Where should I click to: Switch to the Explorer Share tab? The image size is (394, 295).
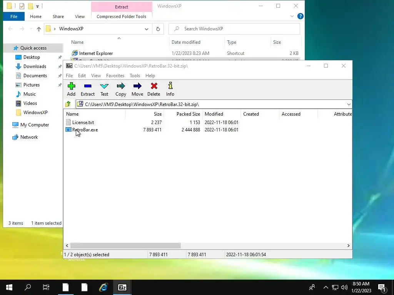point(58,17)
